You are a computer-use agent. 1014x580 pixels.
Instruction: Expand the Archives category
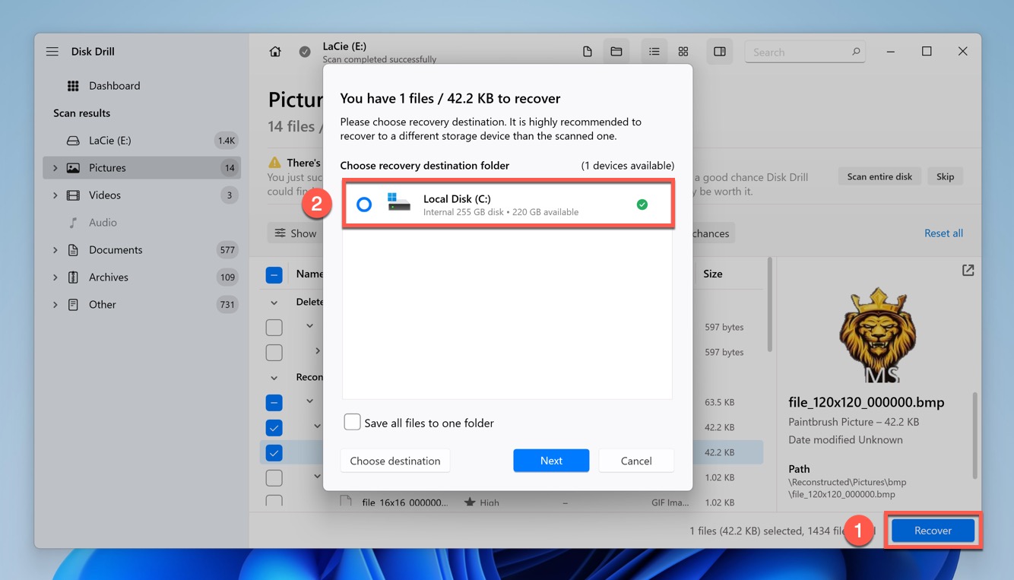tap(55, 277)
